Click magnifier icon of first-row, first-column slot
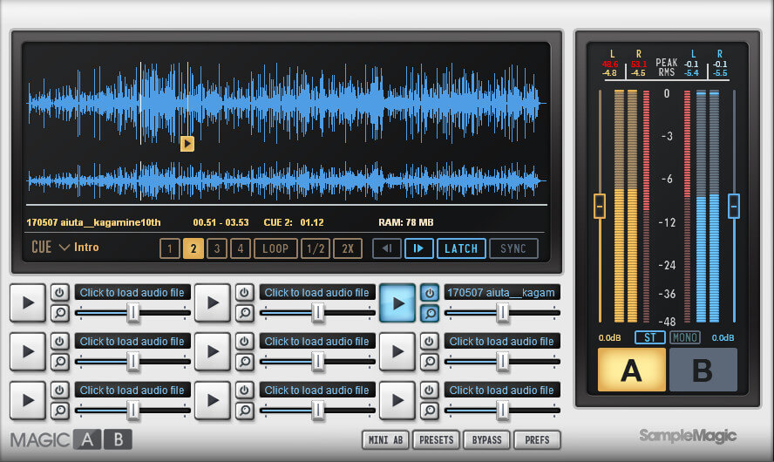 click(x=60, y=313)
